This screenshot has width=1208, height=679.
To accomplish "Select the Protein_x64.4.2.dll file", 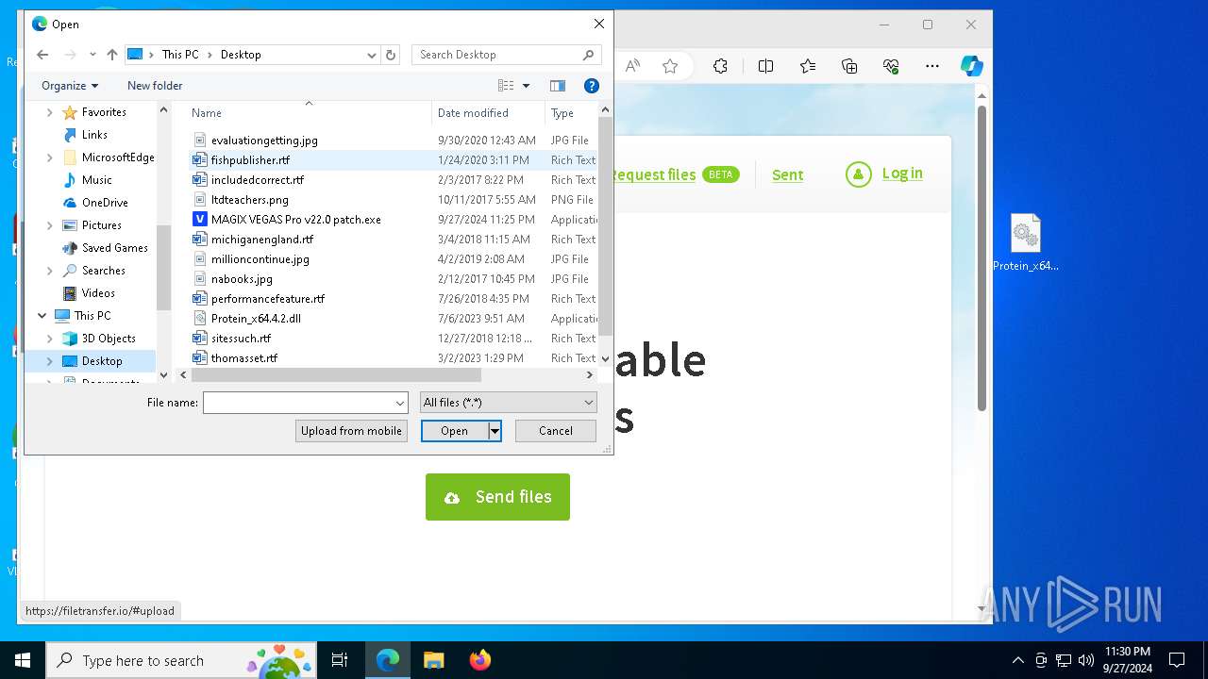I will (x=256, y=319).
